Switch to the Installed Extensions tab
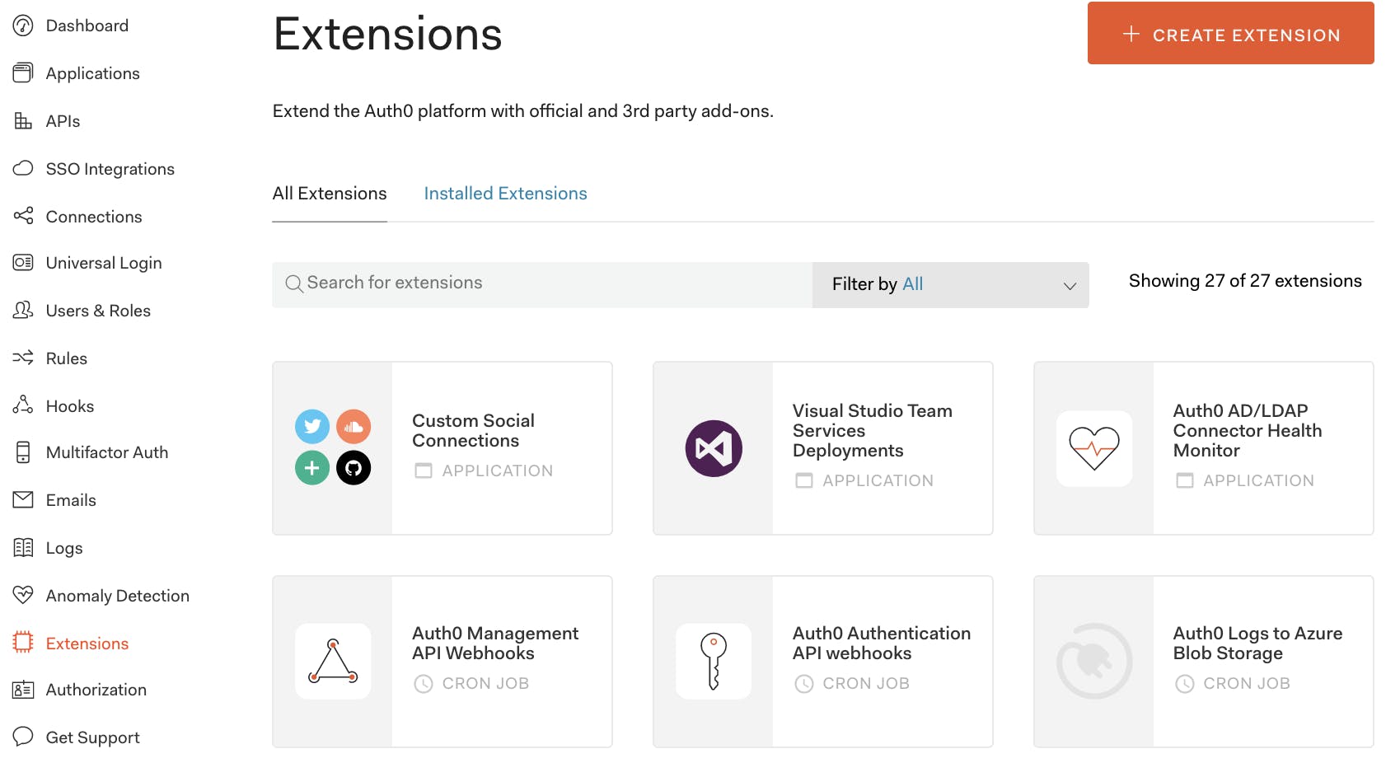Viewport: 1386px width, 763px height. pyautogui.click(x=505, y=194)
